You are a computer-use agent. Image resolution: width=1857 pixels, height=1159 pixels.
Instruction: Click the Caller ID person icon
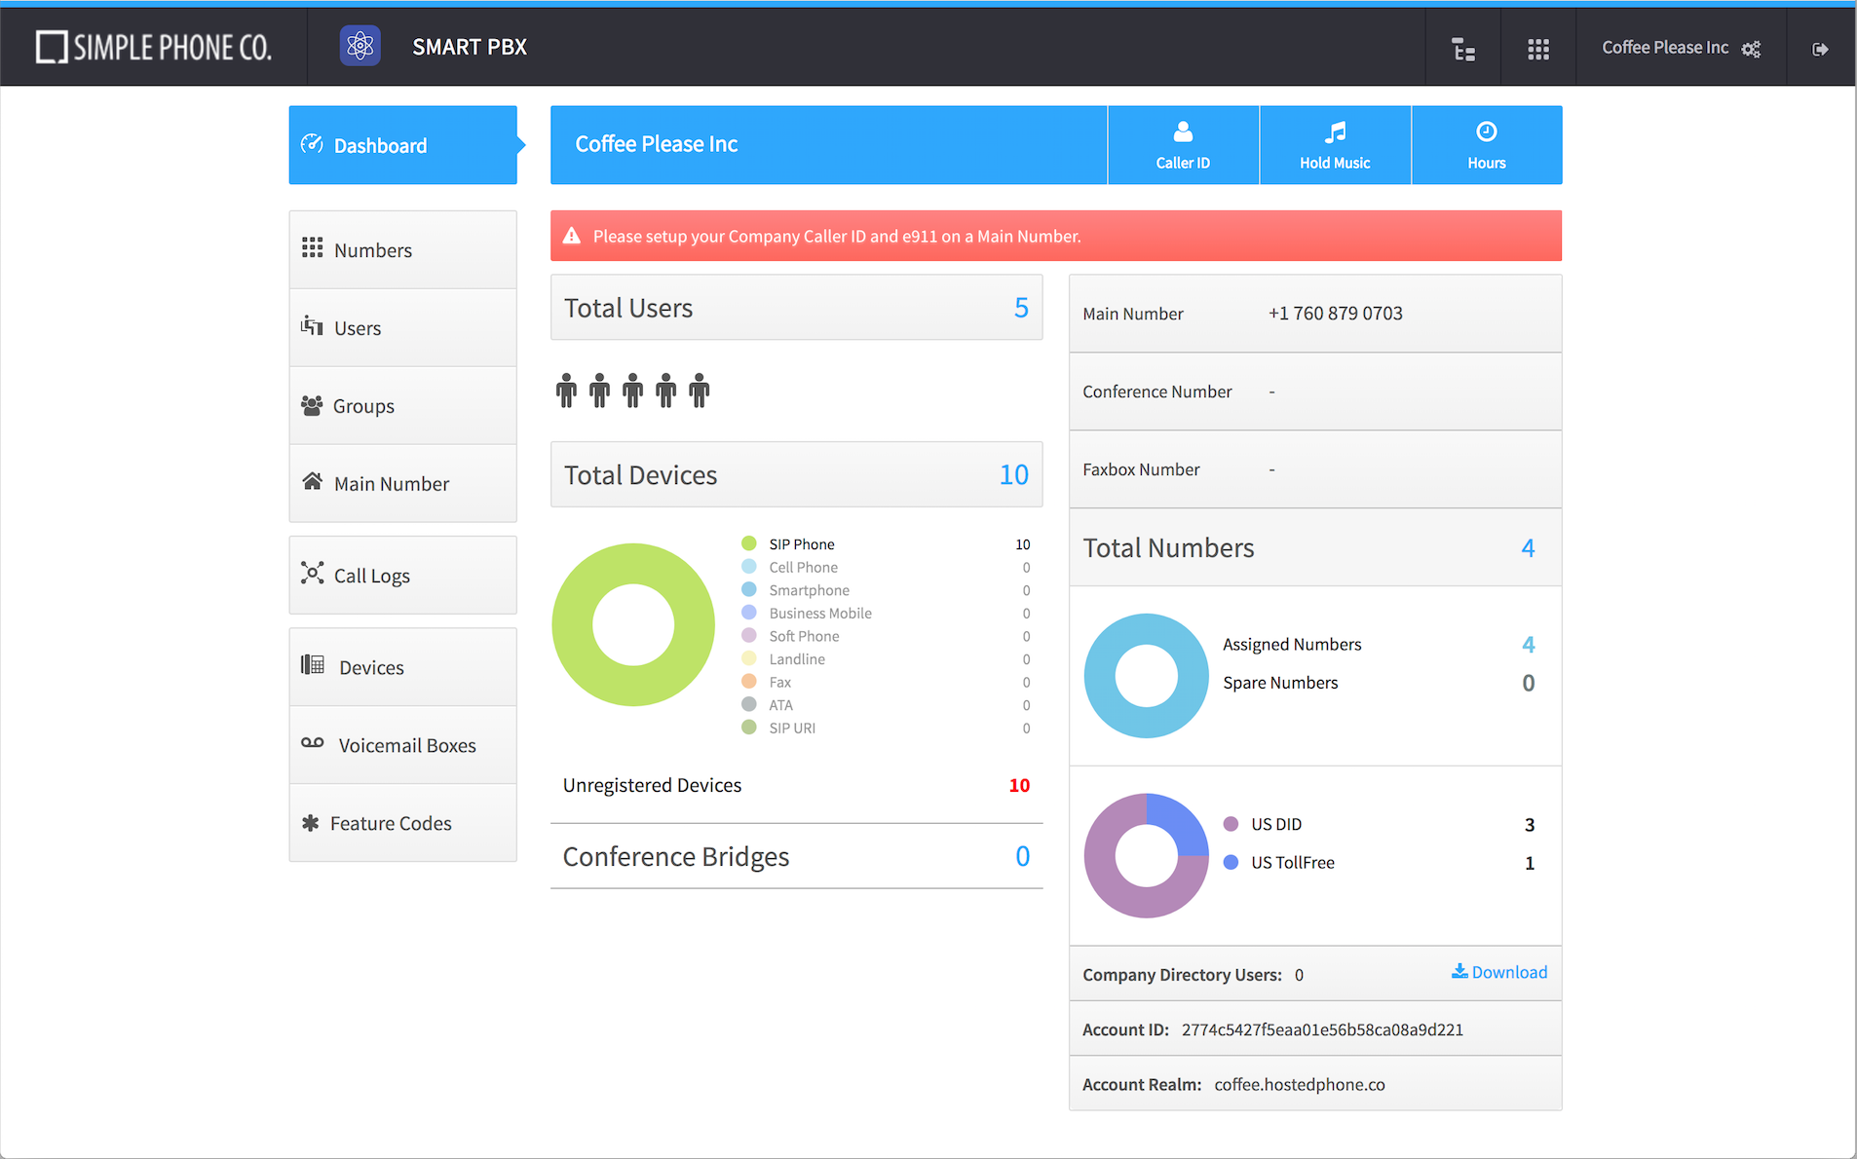tap(1183, 131)
